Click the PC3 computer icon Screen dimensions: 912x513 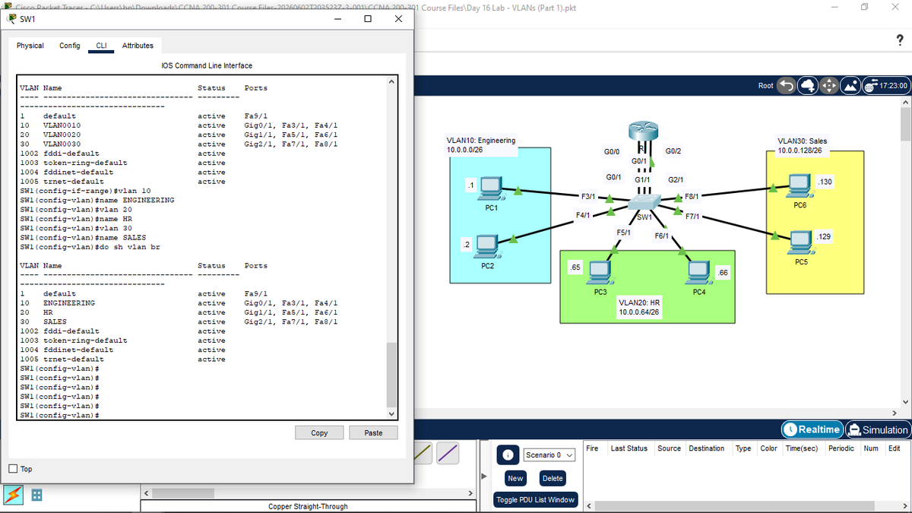(600, 271)
